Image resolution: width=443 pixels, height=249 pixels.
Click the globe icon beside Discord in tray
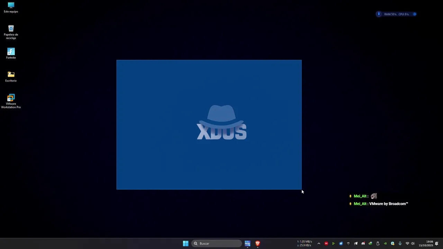[x=370, y=243]
